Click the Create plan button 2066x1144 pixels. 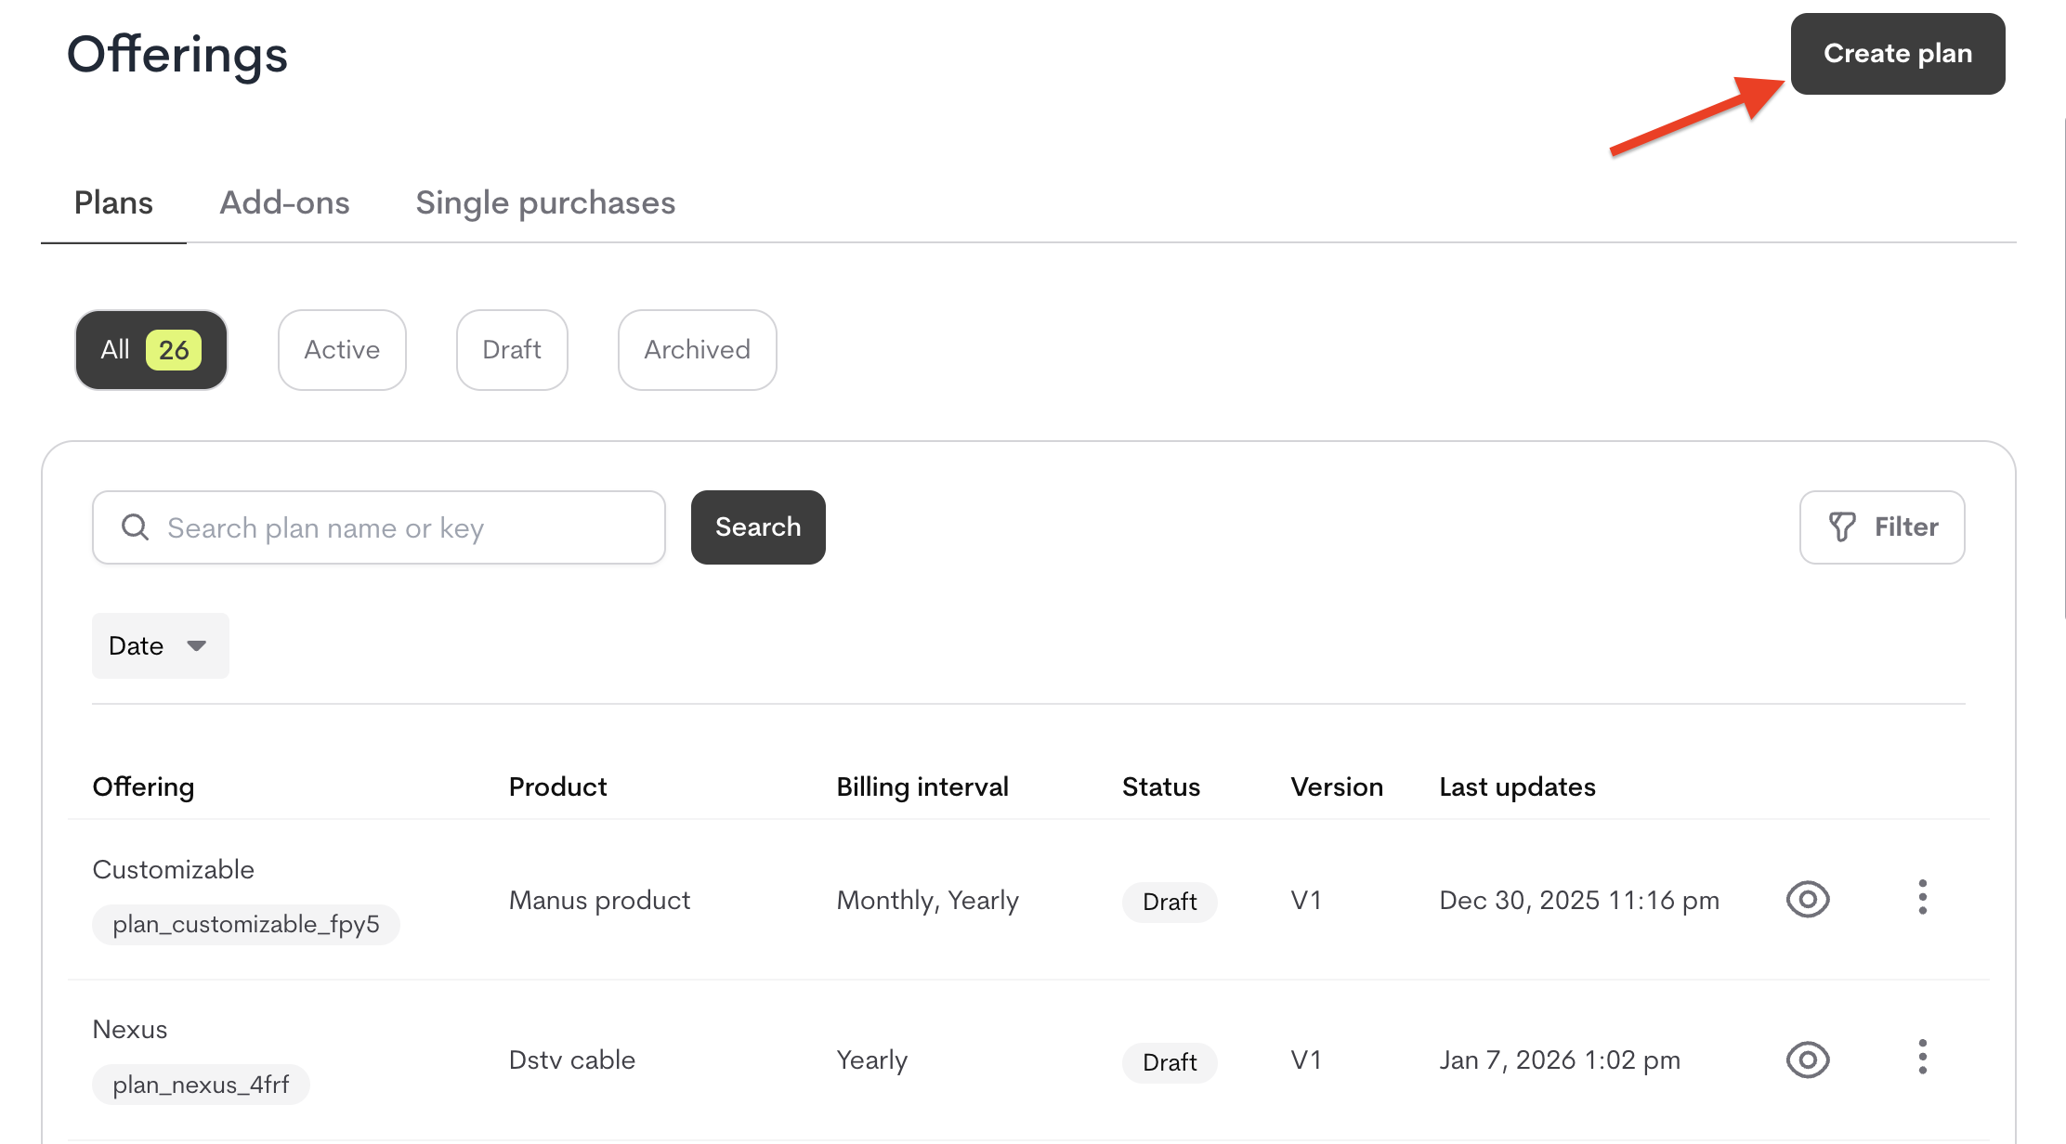pyautogui.click(x=1897, y=54)
